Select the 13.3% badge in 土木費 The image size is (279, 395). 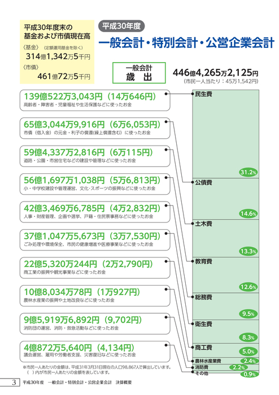pyautogui.click(x=249, y=251)
